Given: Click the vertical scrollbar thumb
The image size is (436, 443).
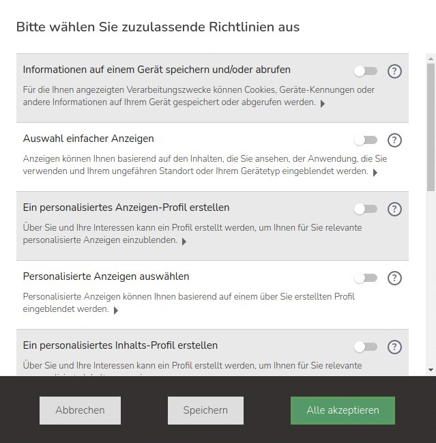Looking at the screenshot, I should point(431,126).
